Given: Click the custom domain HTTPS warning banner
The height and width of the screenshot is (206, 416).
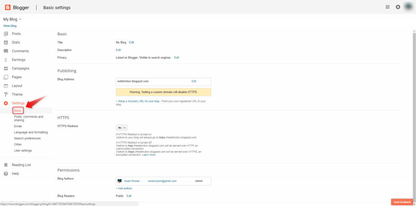Looking at the screenshot, I should click(x=163, y=92).
